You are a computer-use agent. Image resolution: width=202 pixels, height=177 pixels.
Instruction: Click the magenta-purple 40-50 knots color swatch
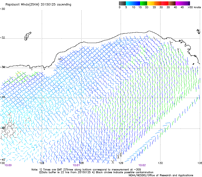(183, 3)
